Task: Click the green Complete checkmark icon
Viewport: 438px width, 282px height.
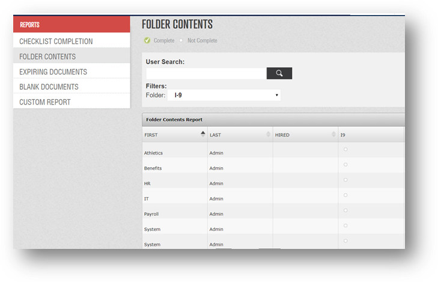Action: click(x=147, y=40)
